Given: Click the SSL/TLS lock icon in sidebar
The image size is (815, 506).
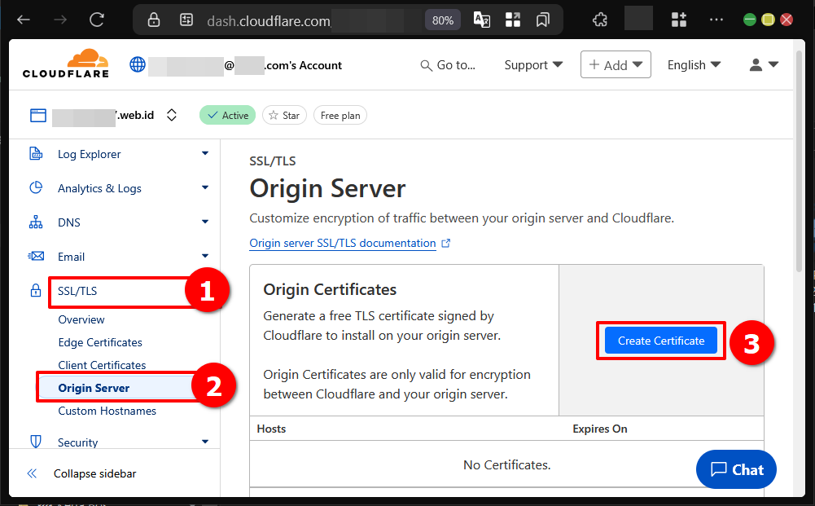Looking at the screenshot, I should pos(36,290).
